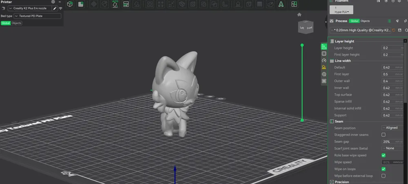Reset process preset with orange undo icon
This screenshot has height=184, width=408.
tap(393, 30)
